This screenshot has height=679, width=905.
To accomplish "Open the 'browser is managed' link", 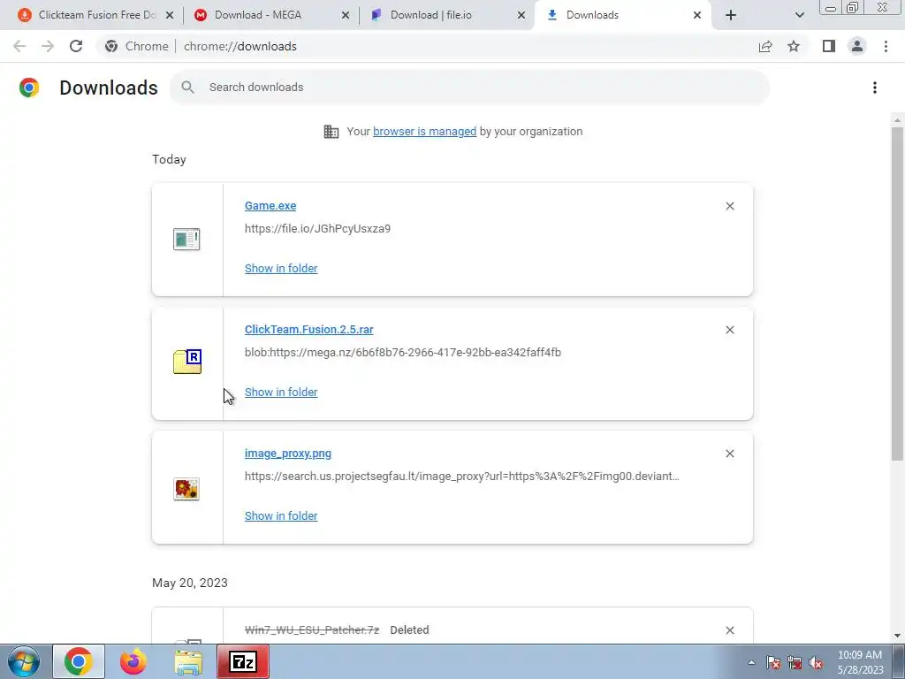I will 424,132.
